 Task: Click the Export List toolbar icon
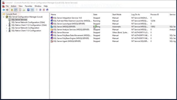coord(24,10)
